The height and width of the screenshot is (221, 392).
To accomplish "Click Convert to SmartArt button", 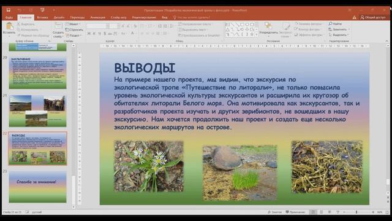I will click(x=199, y=36).
